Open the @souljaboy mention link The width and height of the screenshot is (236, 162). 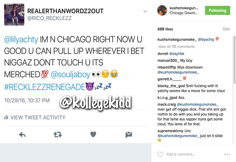pos(70,75)
